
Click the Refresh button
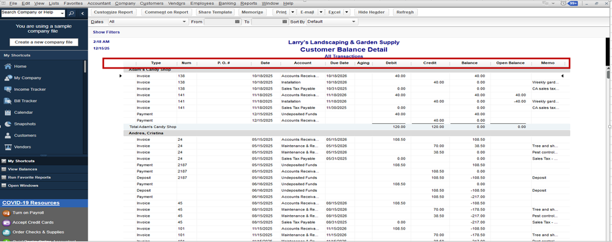pyautogui.click(x=405, y=12)
